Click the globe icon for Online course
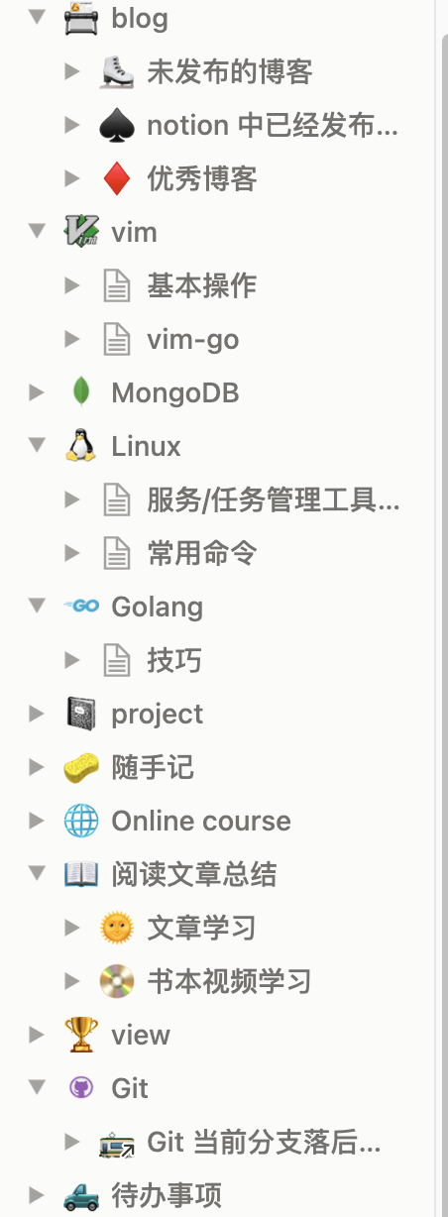 (81, 821)
